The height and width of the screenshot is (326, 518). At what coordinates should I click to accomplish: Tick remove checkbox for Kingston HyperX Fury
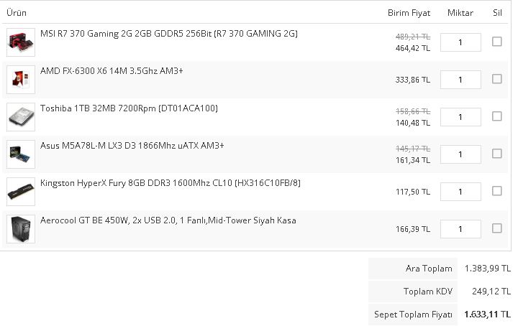click(496, 191)
